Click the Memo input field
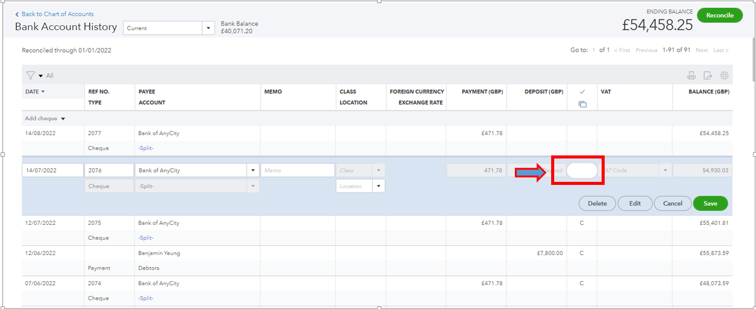The image size is (756, 309). [x=297, y=171]
